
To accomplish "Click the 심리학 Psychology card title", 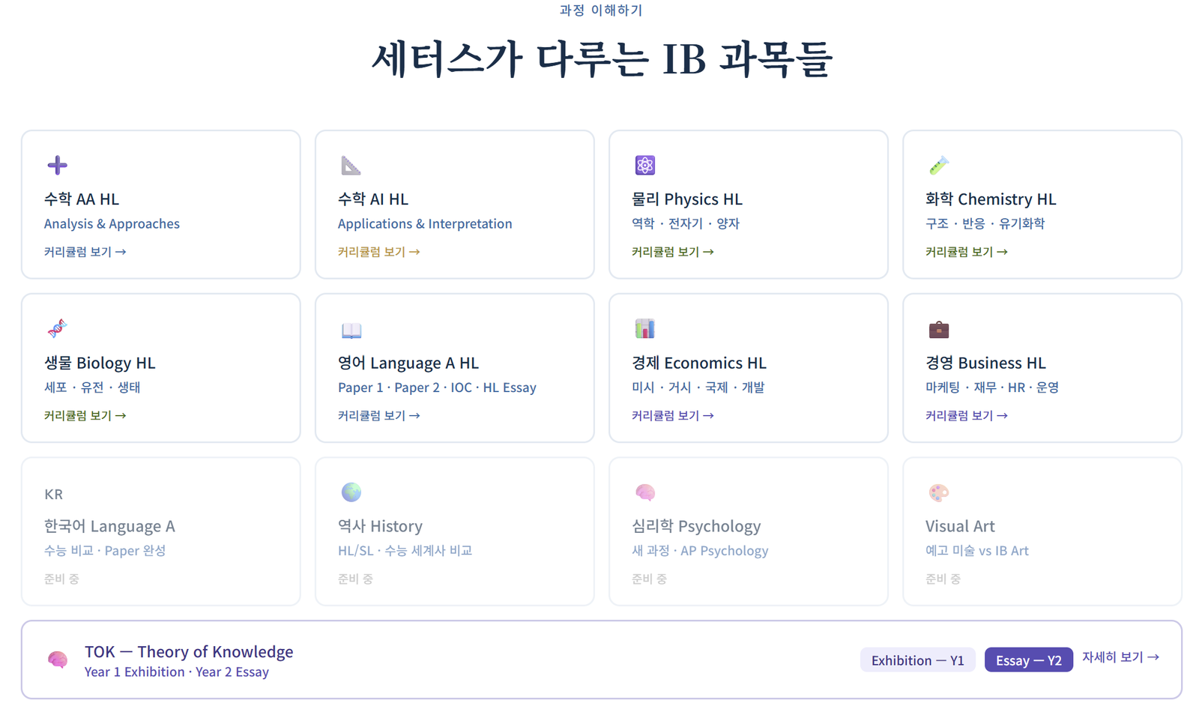I will coord(696,526).
